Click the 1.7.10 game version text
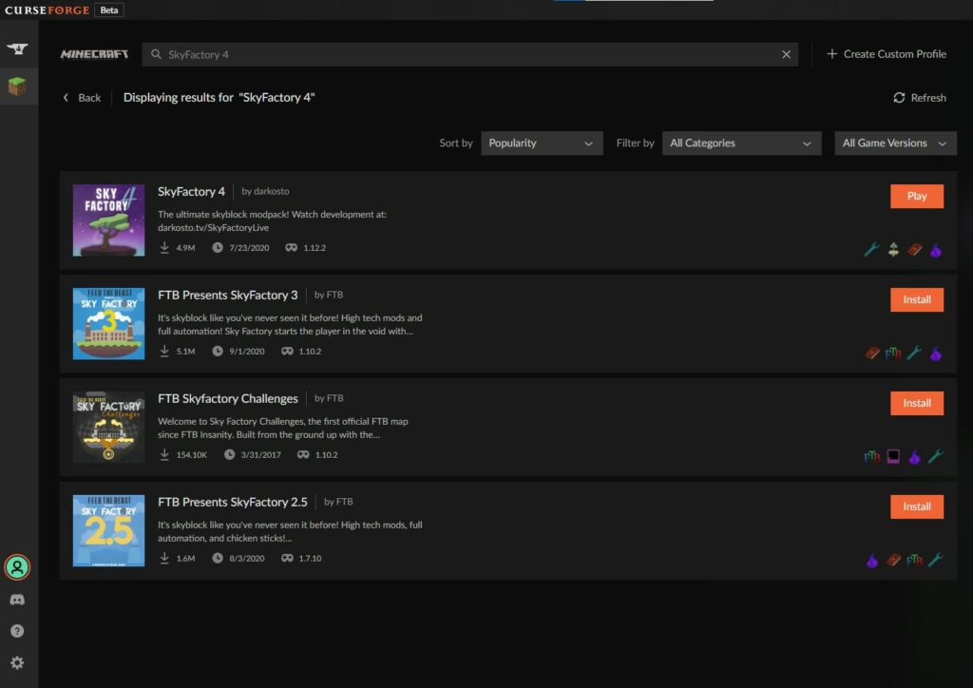Screen dimensions: 973x688 point(311,559)
